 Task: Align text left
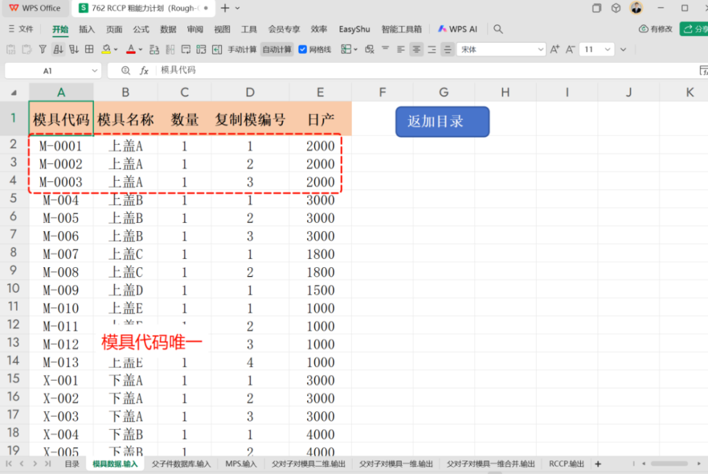click(x=401, y=49)
